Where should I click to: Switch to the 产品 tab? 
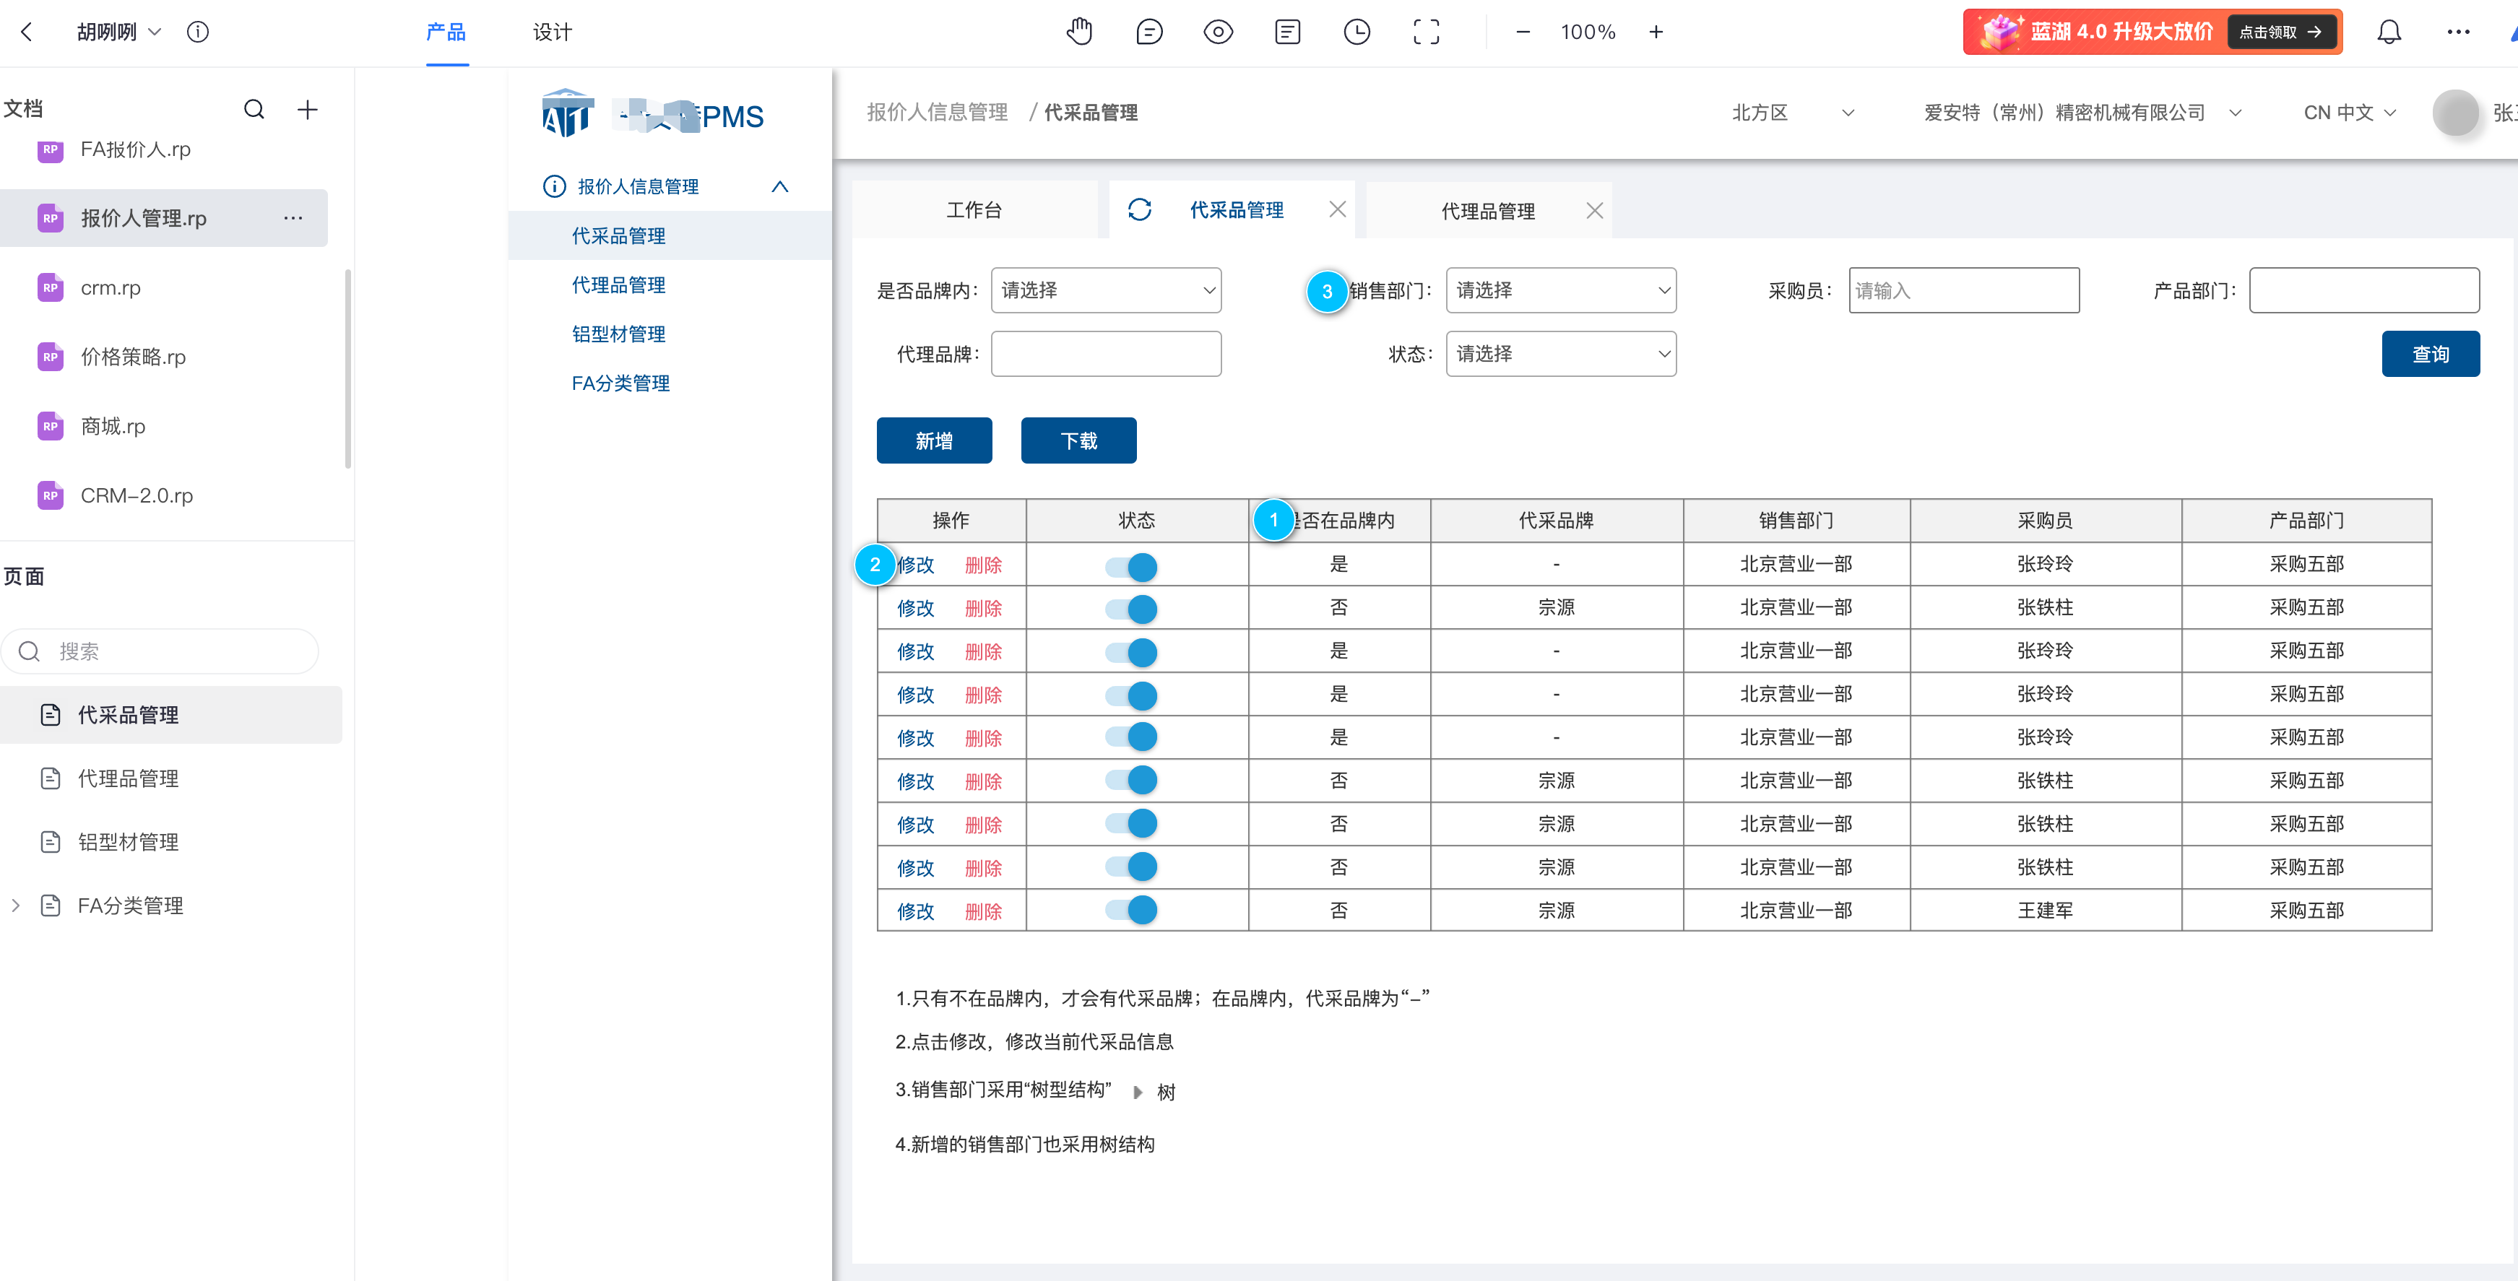(x=446, y=32)
